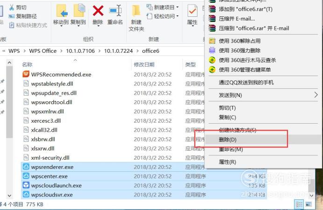Sort by the modified date (修改日期) column

tap(144, 65)
